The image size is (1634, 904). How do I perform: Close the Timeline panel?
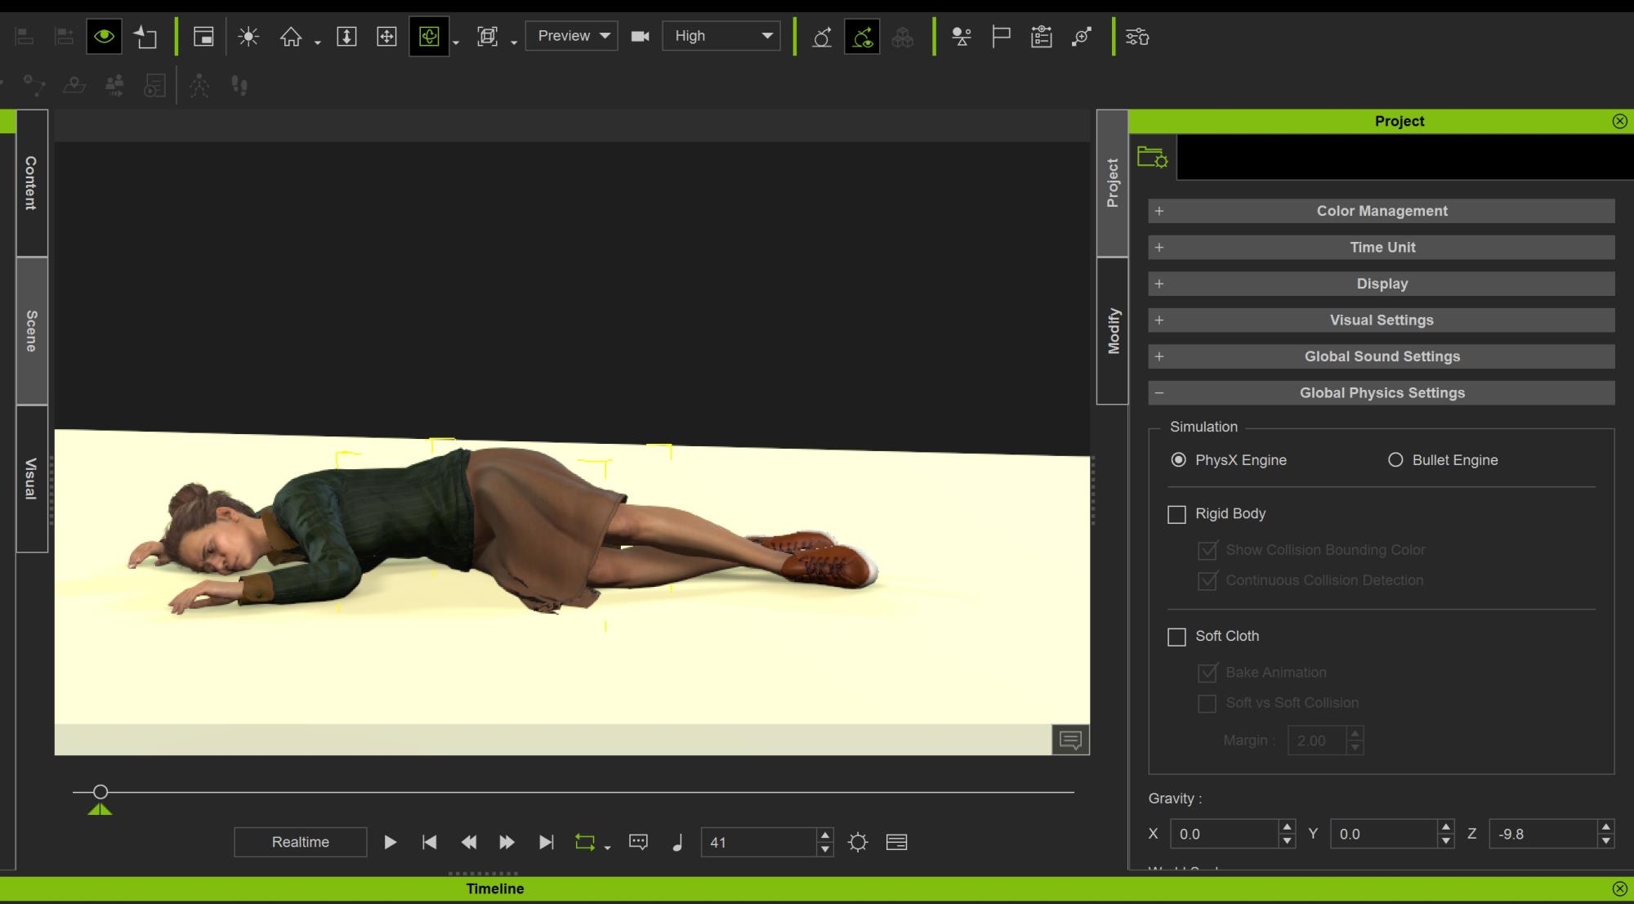[1620, 888]
